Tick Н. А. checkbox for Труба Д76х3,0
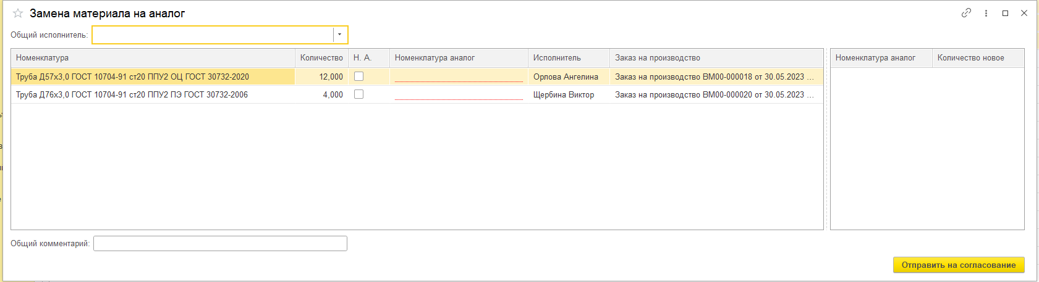The width and height of the screenshot is (1039, 282). (x=358, y=94)
